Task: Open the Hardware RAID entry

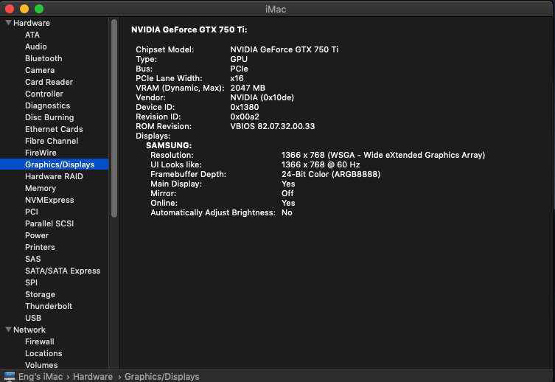Action: point(54,176)
